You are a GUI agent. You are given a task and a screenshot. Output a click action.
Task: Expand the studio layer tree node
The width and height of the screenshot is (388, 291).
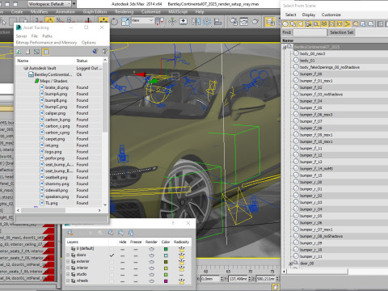point(68,274)
